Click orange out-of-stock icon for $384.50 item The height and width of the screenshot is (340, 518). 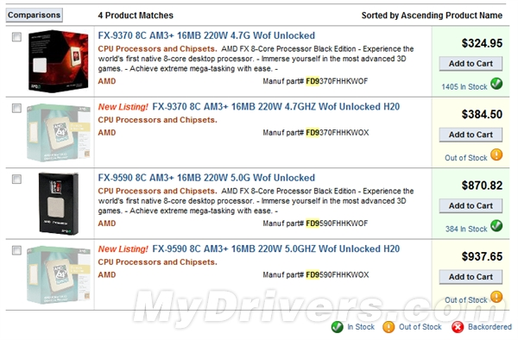(x=496, y=154)
